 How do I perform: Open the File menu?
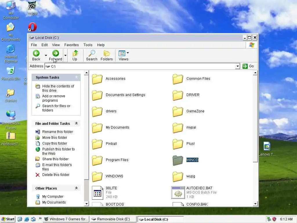34,45
